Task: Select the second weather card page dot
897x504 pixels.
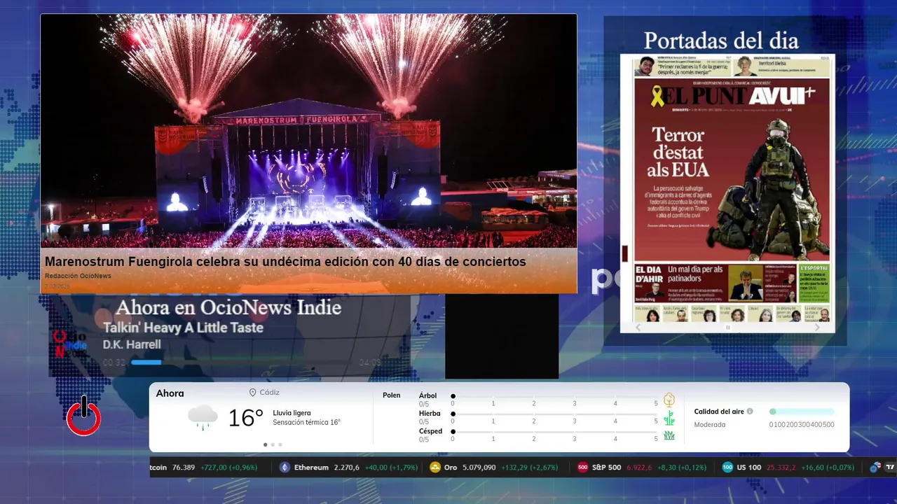Action: 273,444
